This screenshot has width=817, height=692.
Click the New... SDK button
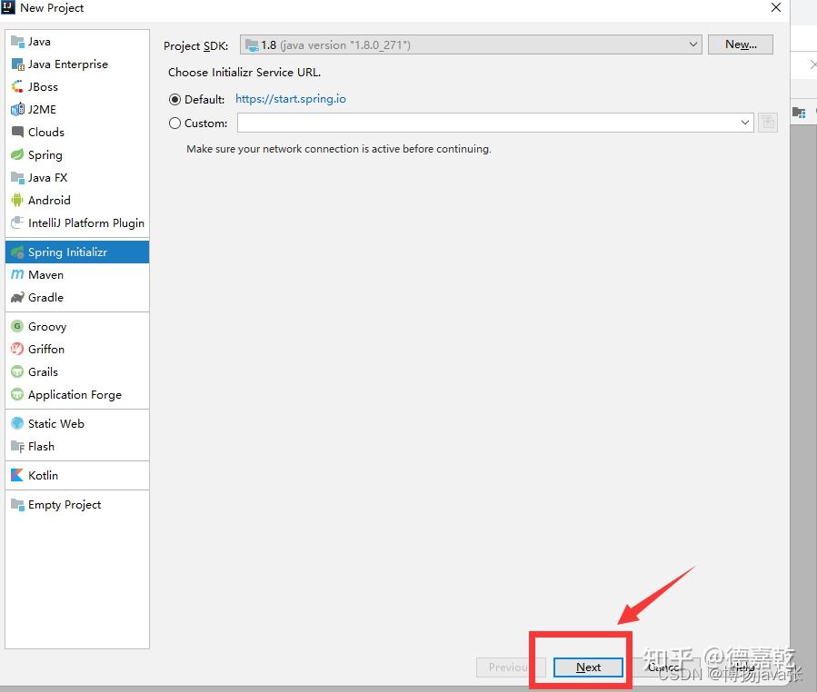[741, 44]
